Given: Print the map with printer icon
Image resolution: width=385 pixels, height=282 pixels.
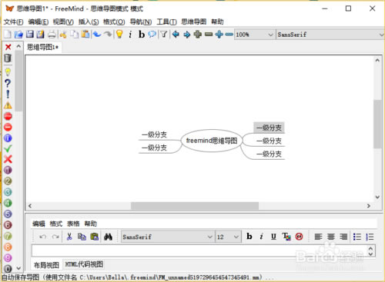Looking at the screenshot, I should point(52,35).
